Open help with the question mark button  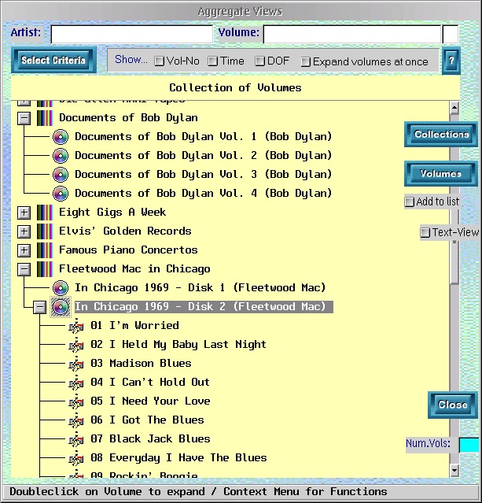pyautogui.click(x=451, y=61)
